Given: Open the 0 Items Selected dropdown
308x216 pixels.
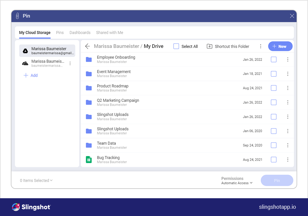Looking at the screenshot, I should point(36,180).
